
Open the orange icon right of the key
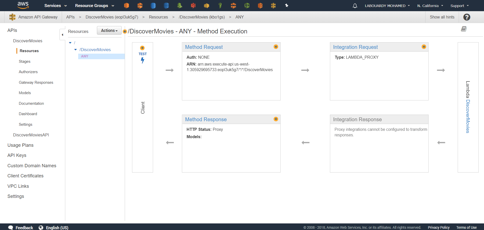pos(233,6)
